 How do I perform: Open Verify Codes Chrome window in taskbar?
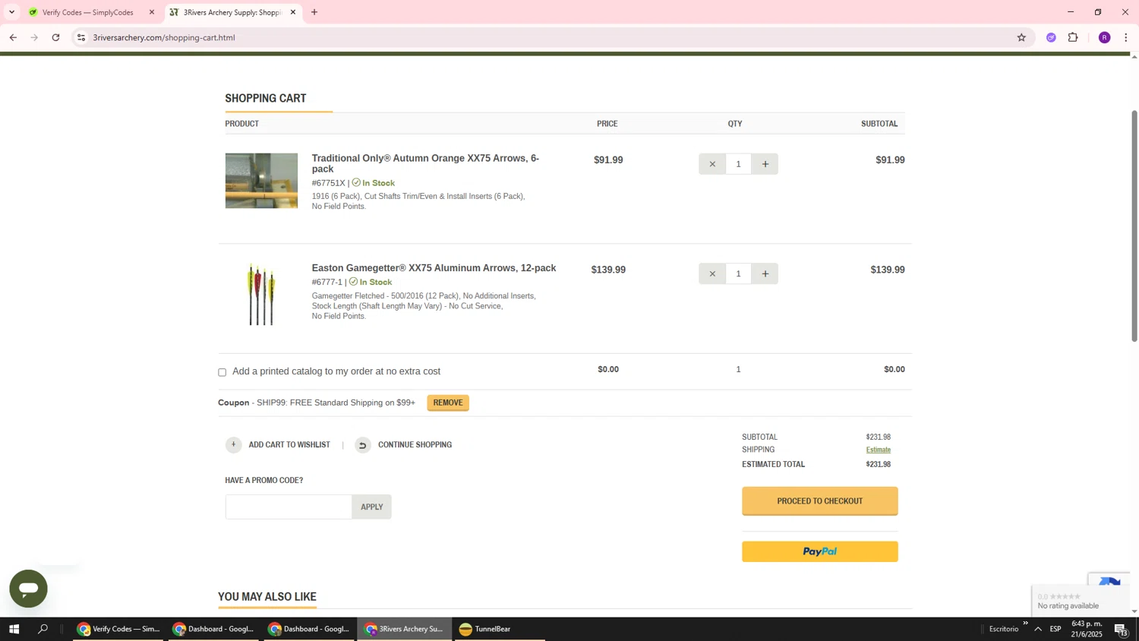click(118, 629)
